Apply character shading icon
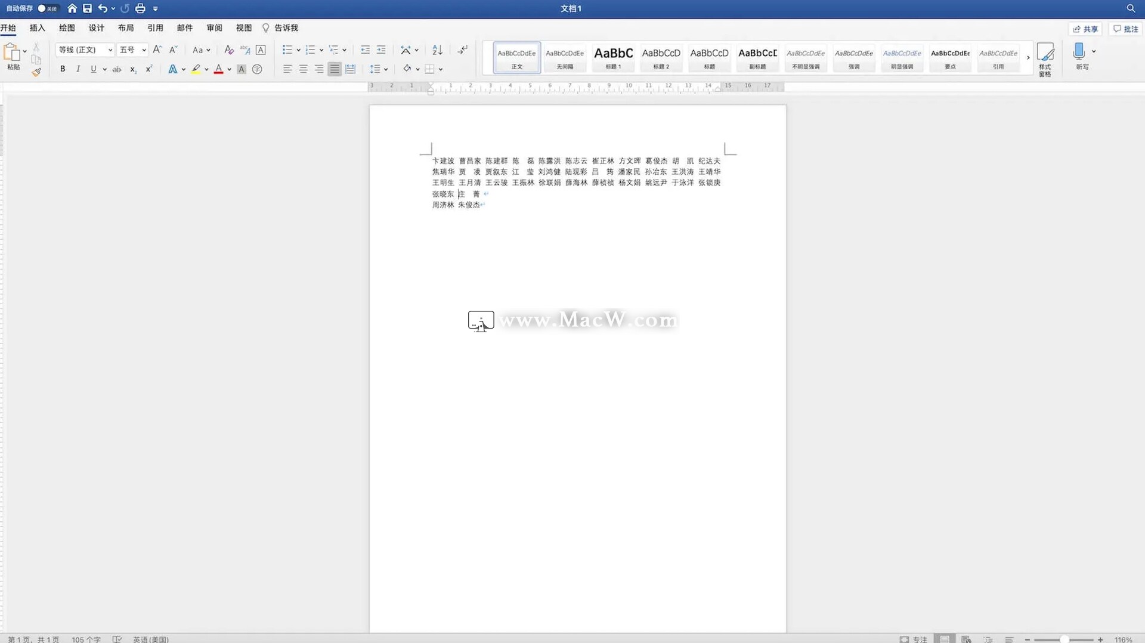Image resolution: width=1145 pixels, height=643 pixels. (x=242, y=69)
